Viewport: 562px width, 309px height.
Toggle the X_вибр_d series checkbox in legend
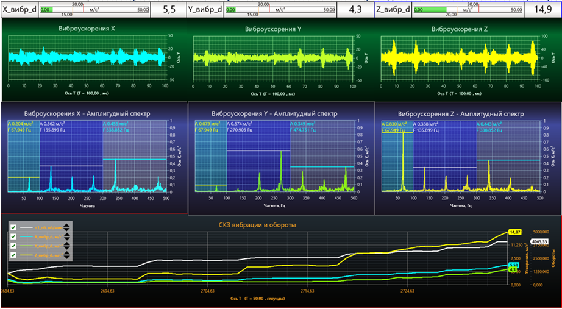[13, 236]
